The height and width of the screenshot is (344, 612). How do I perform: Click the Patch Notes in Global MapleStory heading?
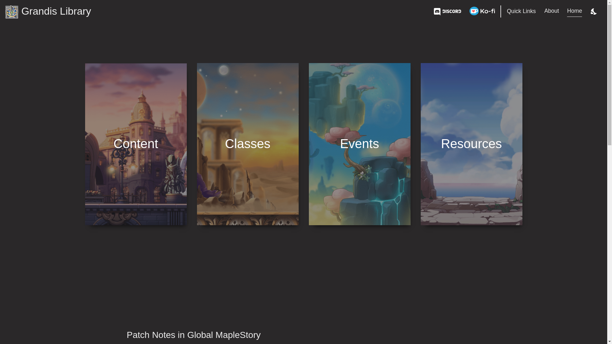click(193, 335)
